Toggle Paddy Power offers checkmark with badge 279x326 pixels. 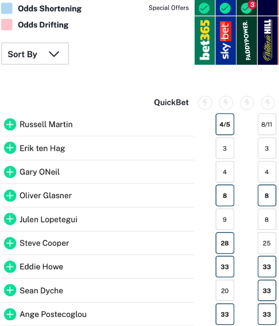coord(246,8)
